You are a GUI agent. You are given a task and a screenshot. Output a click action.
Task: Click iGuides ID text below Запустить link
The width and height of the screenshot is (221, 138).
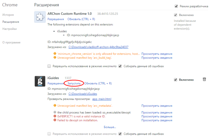[x=74, y=89]
